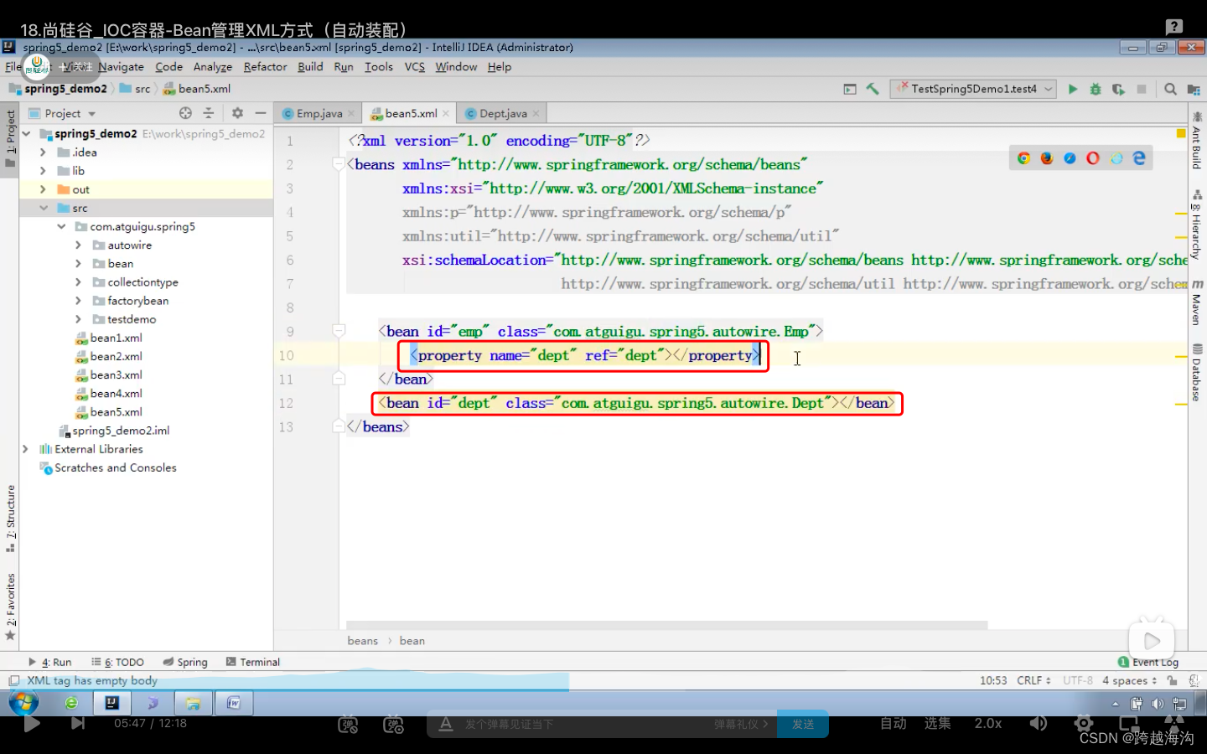Open the Favorites tool window
This screenshot has width=1207, height=754.
click(x=10, y=607)
